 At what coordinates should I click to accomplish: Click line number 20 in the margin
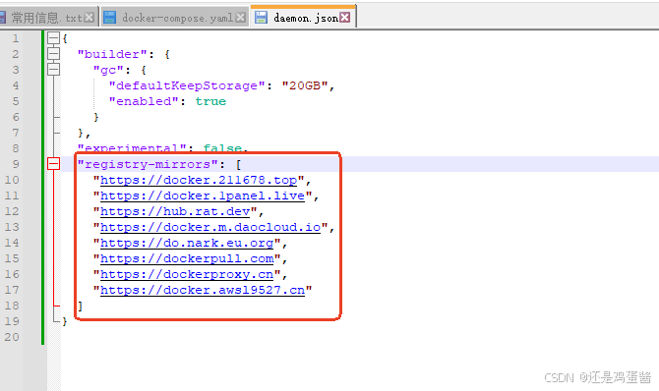pyautogui.click(x=12, y=337)
